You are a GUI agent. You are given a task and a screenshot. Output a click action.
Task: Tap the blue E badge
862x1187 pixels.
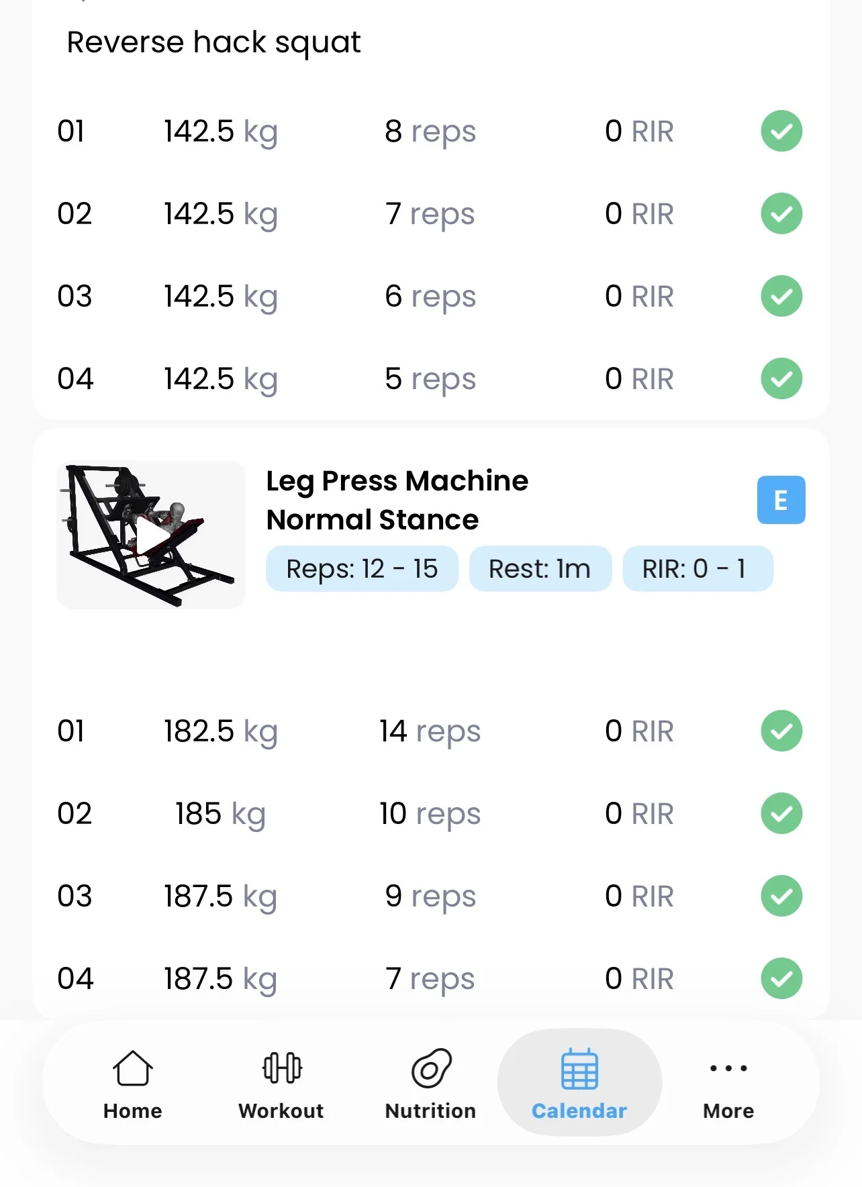[781, 500]
